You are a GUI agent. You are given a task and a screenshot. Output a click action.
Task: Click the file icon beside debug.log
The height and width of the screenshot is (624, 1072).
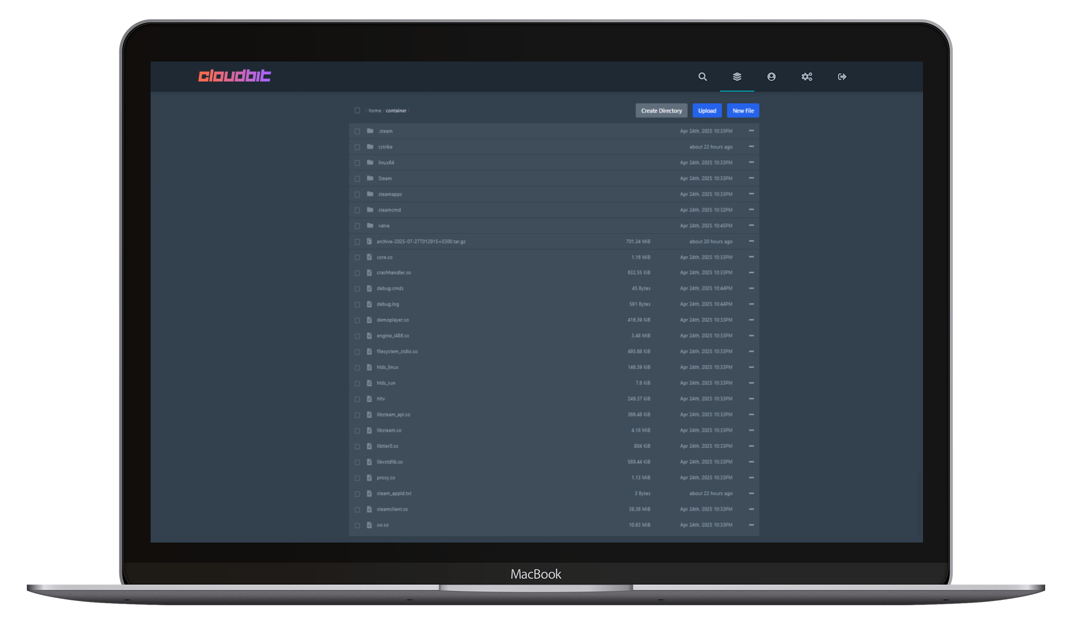pyautogui.click(x=369, y=304)
